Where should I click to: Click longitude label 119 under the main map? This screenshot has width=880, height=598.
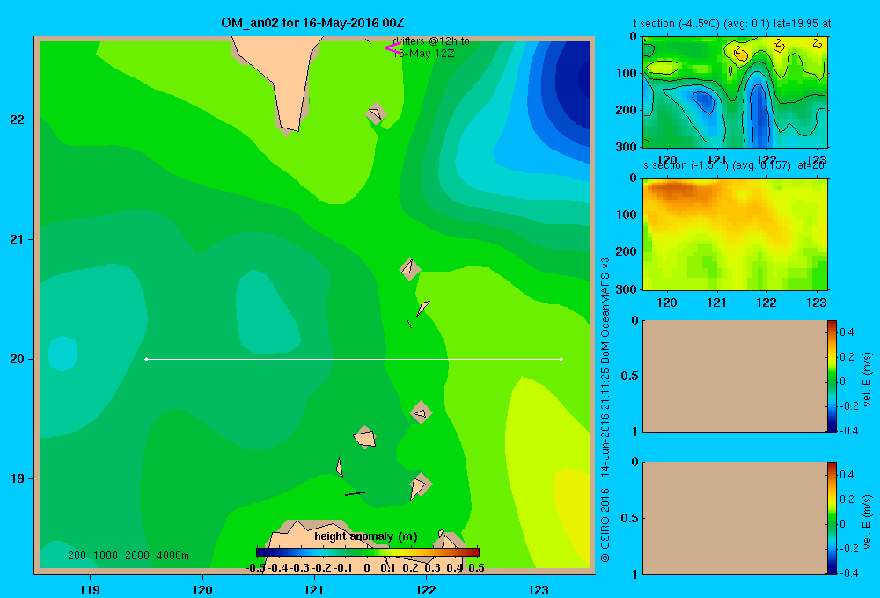(90, 589)
